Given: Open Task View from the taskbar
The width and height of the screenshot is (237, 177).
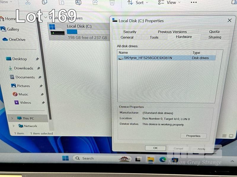Looking at the screenshot, I should pos(138,159).
